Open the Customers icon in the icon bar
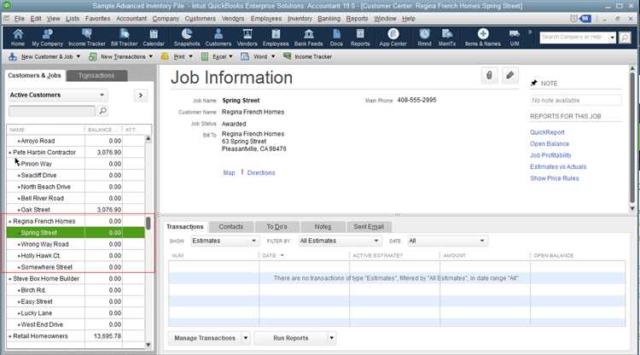Image resolution: width=640 pixels, height=355 pixels. [218, 38]
